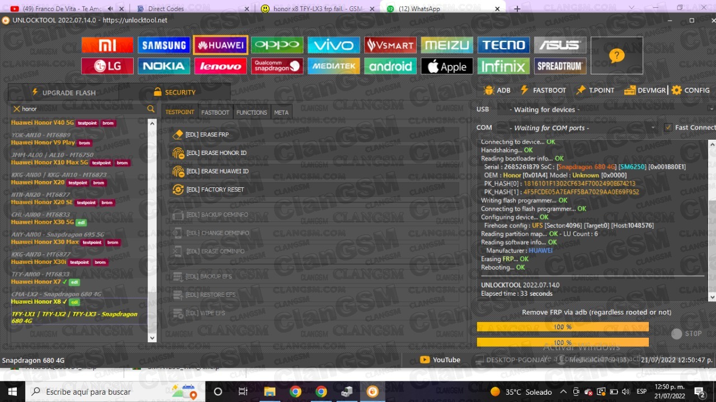Select Huawei Honor X7 model
Screen dimensions: 716x402
36,282
